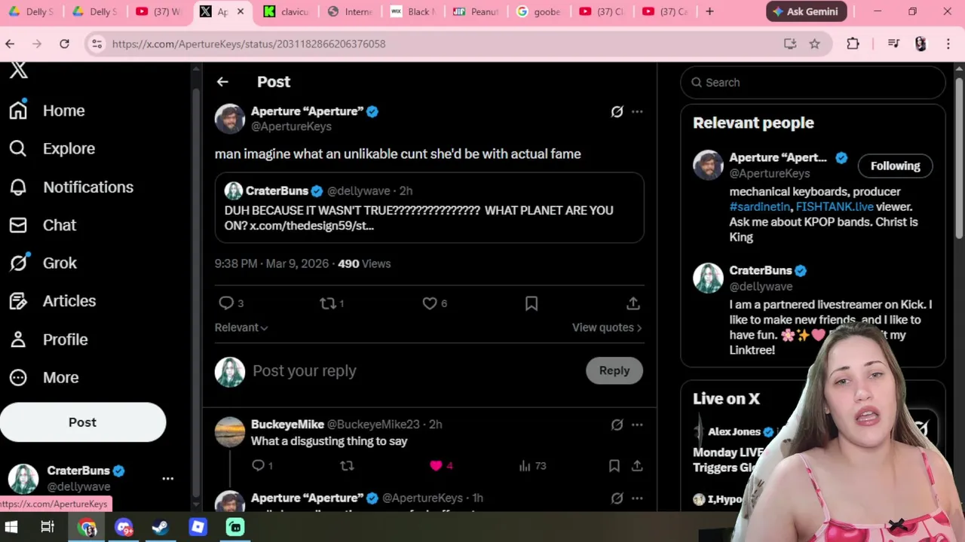Viewport: 965px width, 542px height.
Task: Click the back arrow beside Post
Action: coord(222,81)
